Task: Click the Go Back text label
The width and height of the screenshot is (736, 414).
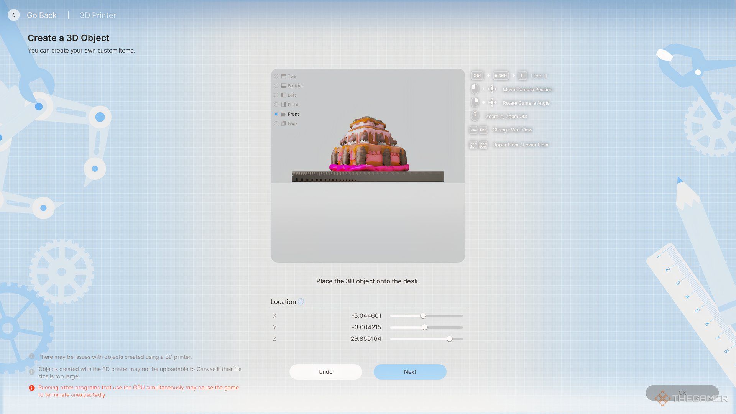Action: [41, 15]
